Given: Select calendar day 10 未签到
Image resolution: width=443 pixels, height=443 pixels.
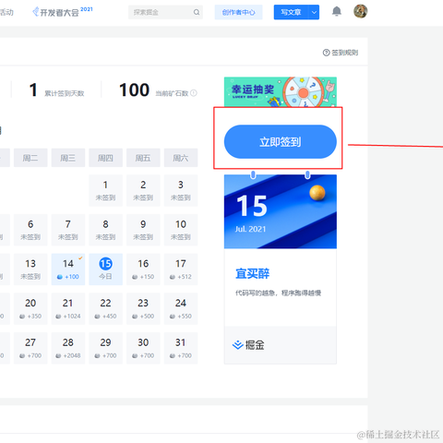Looking at the screenshot, I should click(x=181, y=230).
